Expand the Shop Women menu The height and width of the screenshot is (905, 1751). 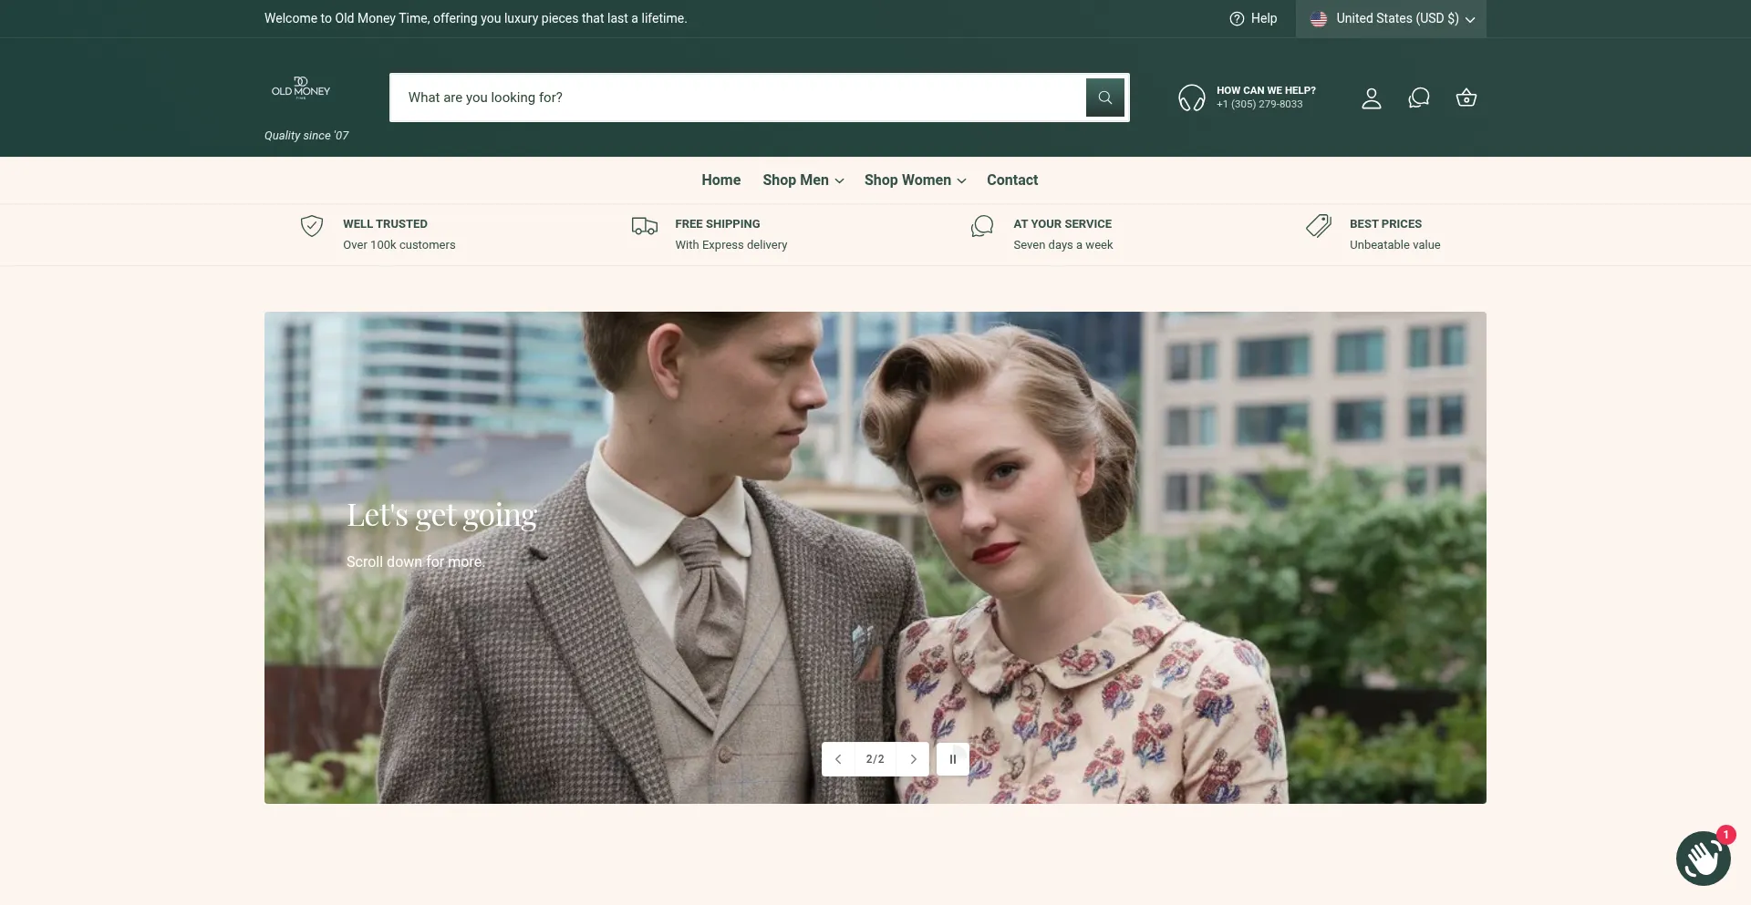[914, 180]
